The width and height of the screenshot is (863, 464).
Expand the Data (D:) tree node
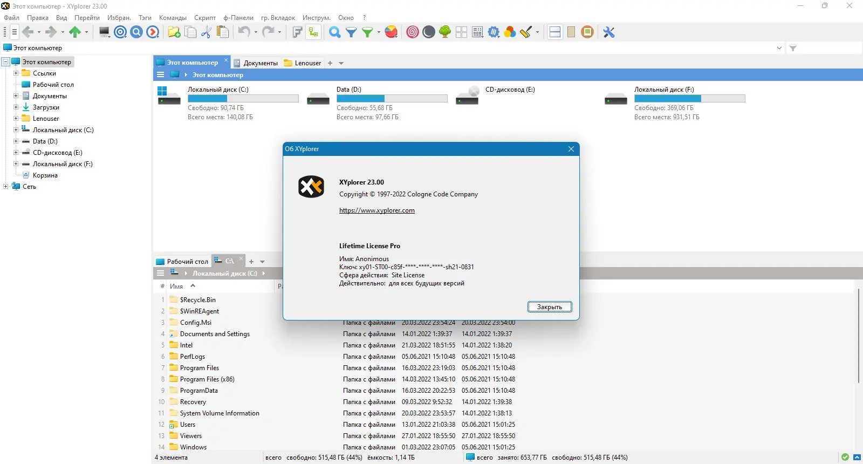click(x=16, y=141)
